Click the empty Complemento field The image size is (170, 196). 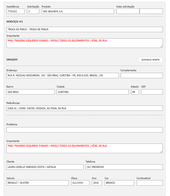(141, 76)
